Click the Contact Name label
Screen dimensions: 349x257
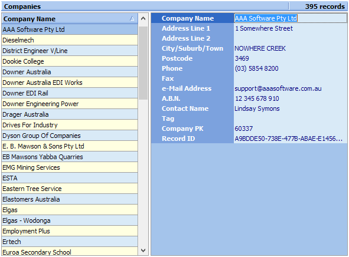[x=185, y=108]
